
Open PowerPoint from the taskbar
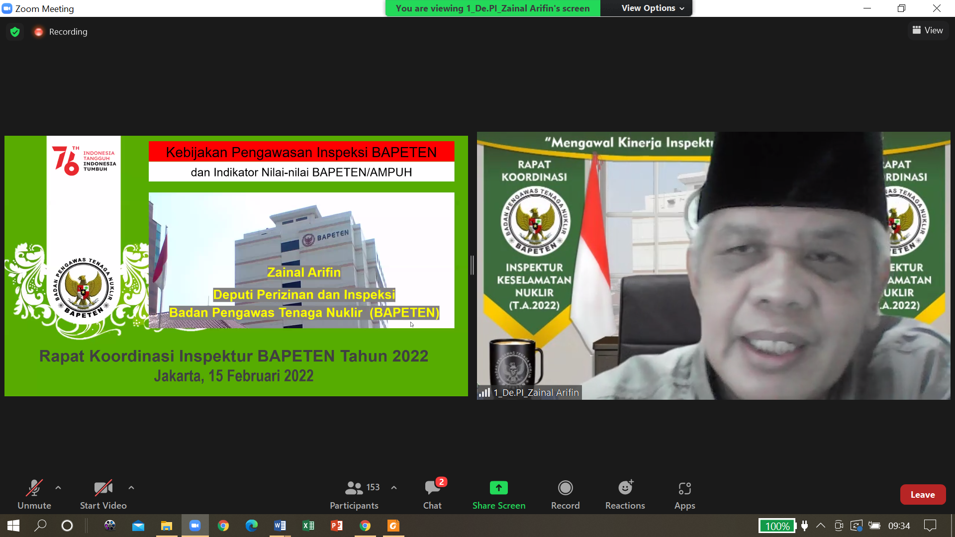(337, 526)
